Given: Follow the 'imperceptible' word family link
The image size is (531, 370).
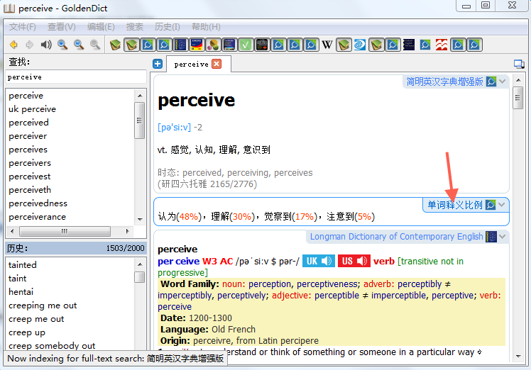Looking at the screenshot, I should (x=399, y=296).
